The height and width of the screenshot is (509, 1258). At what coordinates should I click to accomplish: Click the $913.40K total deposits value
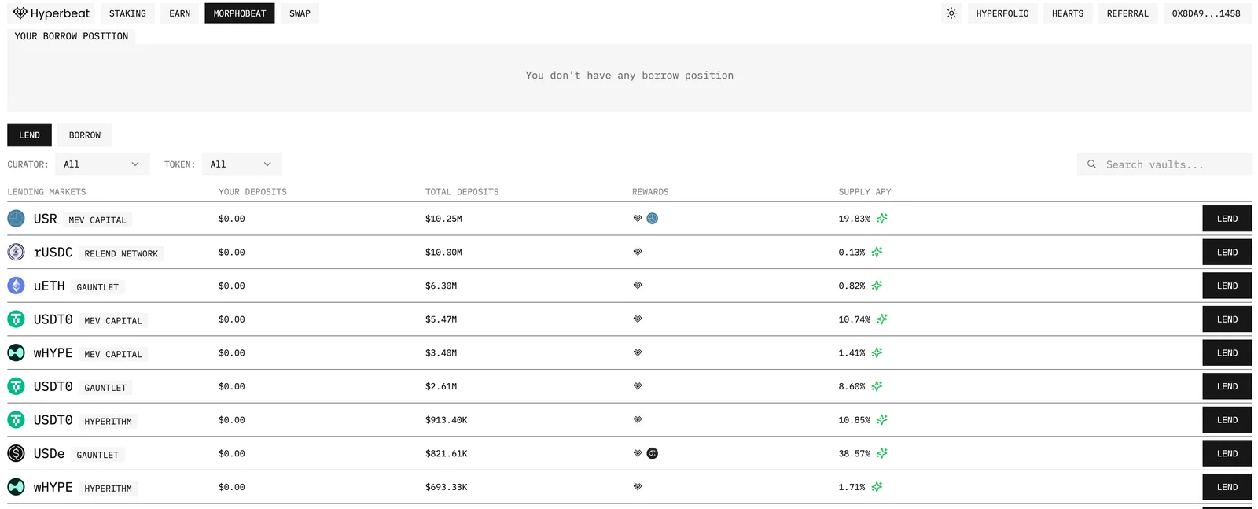[x=447, y=420]
